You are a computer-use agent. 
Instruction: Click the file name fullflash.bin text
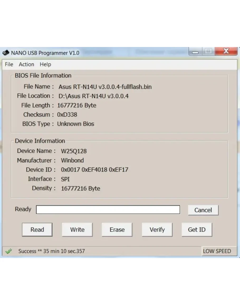(x=105, y=87)
